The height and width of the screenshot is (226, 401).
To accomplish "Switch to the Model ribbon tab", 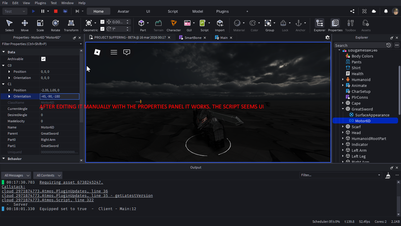I will point(198,11).
